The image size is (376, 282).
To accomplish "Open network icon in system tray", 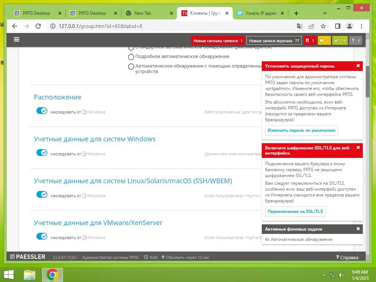I will [x=333, y=275].
